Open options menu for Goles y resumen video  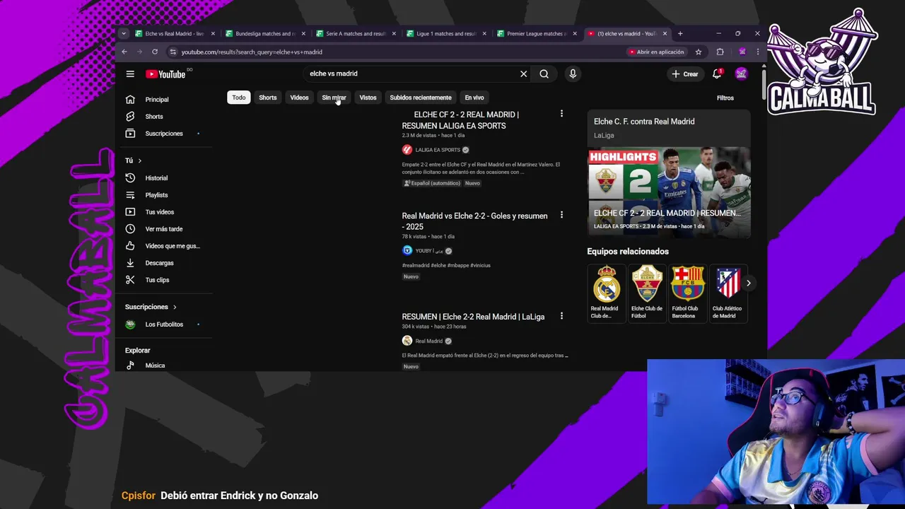pos(561,215)
